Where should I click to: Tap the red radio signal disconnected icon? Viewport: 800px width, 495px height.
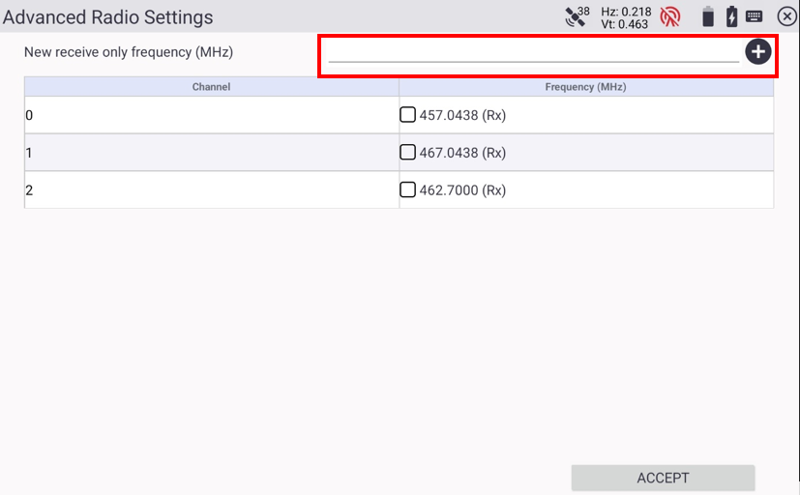[670, 16]
